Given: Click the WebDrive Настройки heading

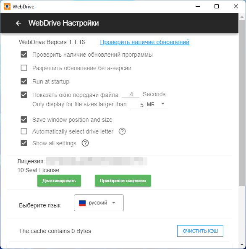Looking at the screenshot, I should tap(63, 23).
